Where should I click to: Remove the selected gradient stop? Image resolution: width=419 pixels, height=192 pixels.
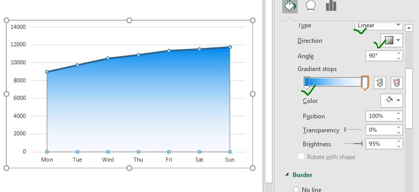(x=397, y=83)
